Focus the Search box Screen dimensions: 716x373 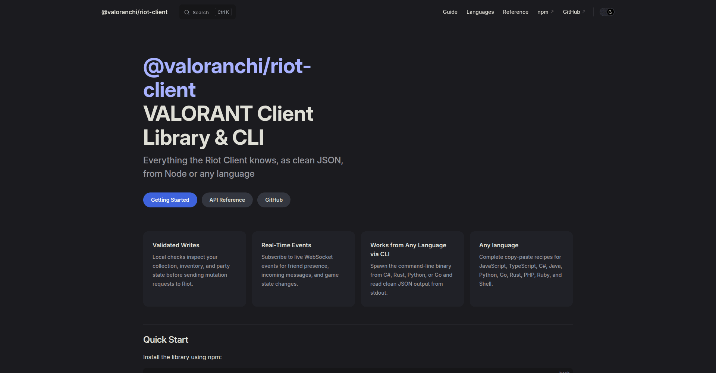(x=207, y=12)
